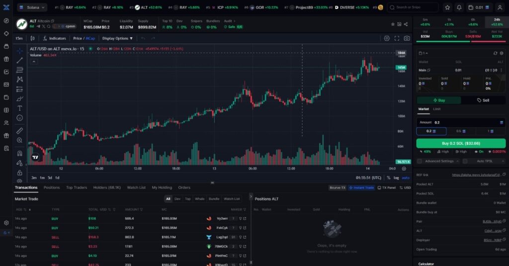Open the compass explore sidebar icon
This screenshot has height=266, width=509.
click(x=6, y=21)
